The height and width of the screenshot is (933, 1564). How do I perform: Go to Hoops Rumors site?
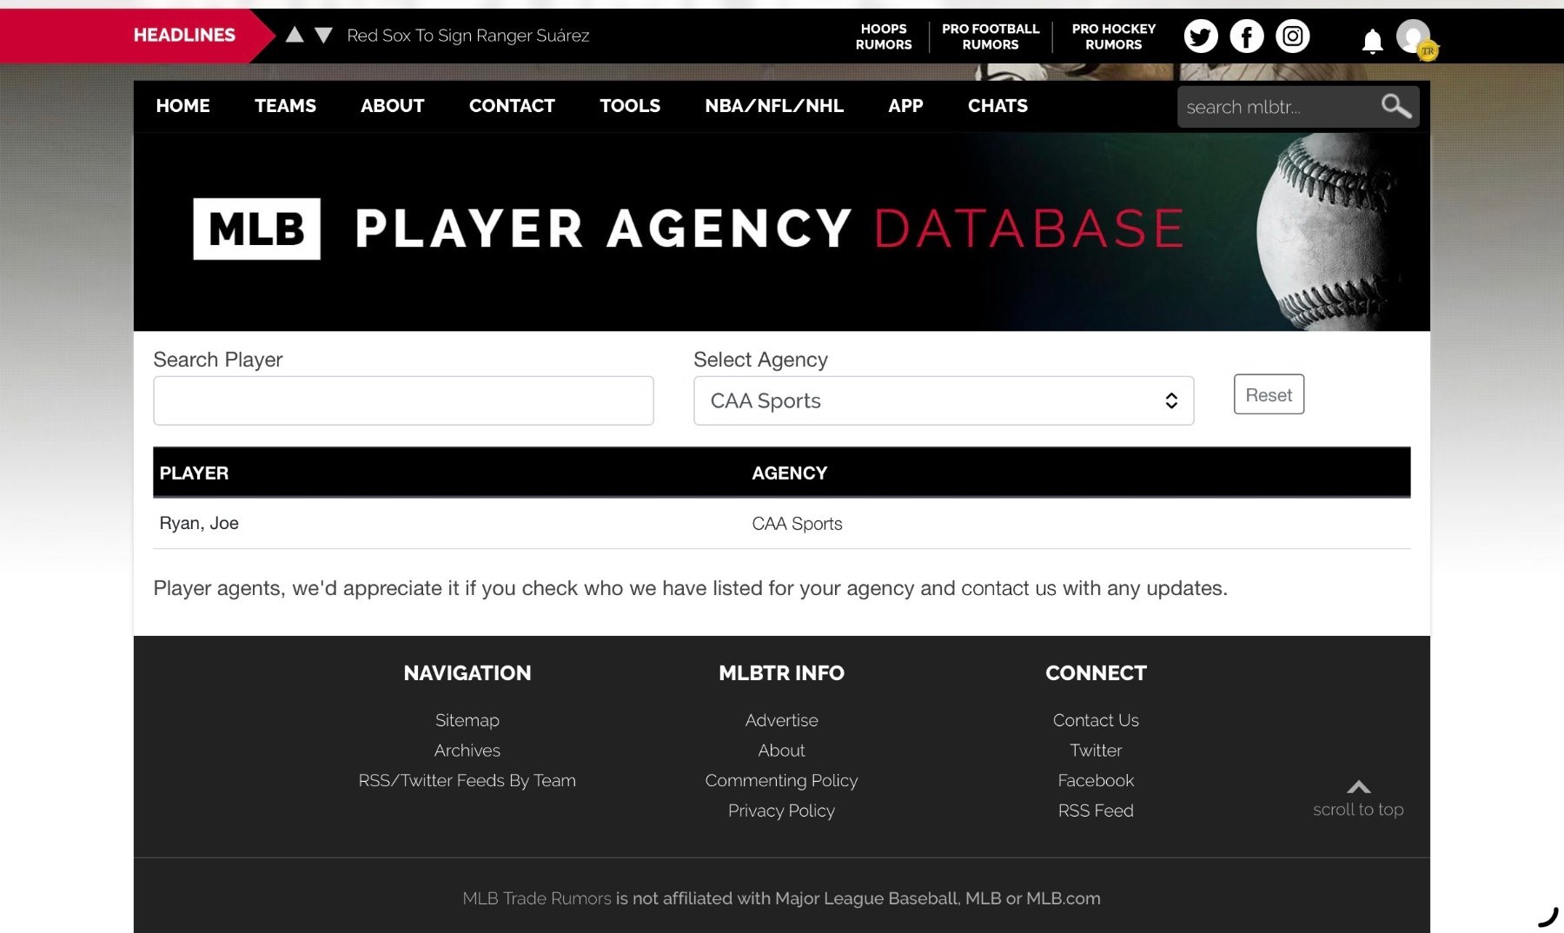(883, 36)
